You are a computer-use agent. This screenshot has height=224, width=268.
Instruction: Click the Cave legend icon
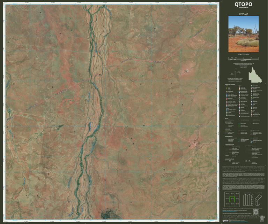(x=252, y=110)
